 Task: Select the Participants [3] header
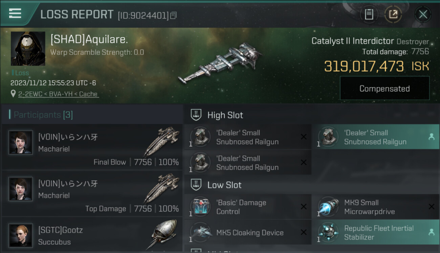tap(43, 115)
